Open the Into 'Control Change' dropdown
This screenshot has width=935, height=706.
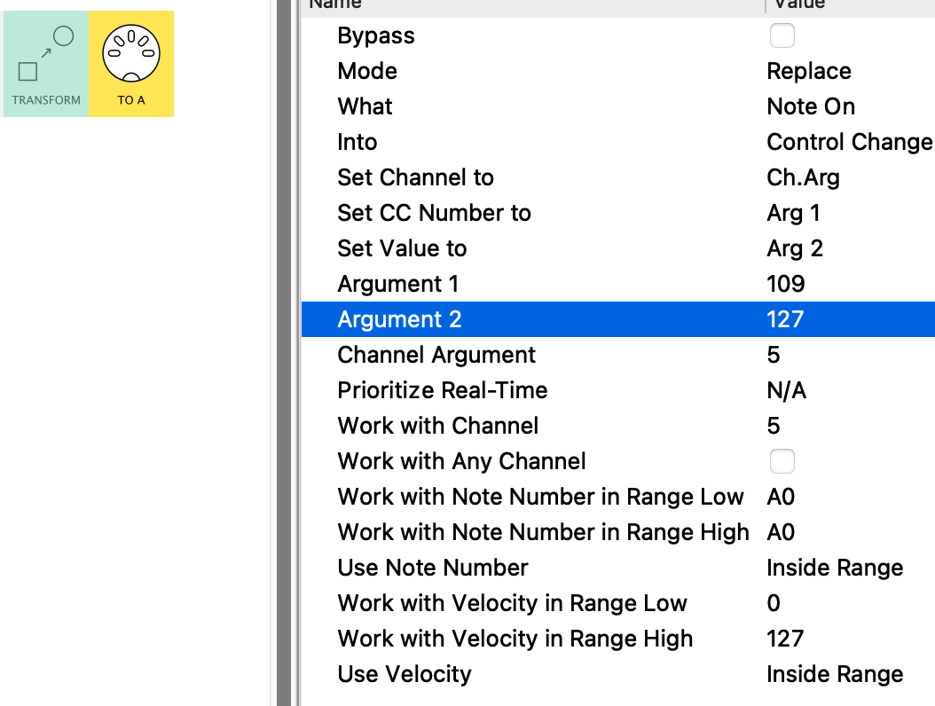(x=848, y=142)
